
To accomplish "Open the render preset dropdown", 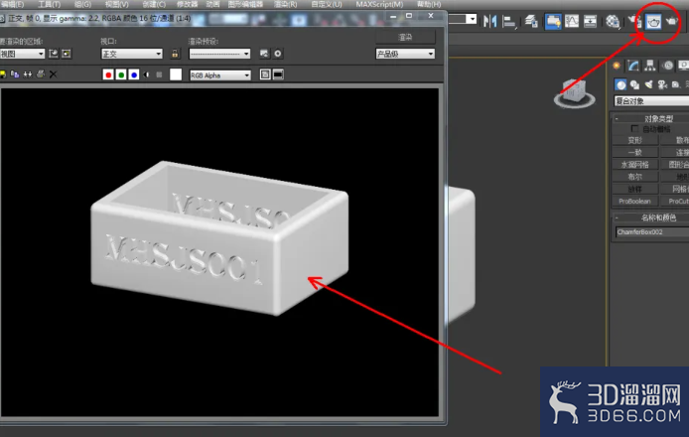I will 219,54.
